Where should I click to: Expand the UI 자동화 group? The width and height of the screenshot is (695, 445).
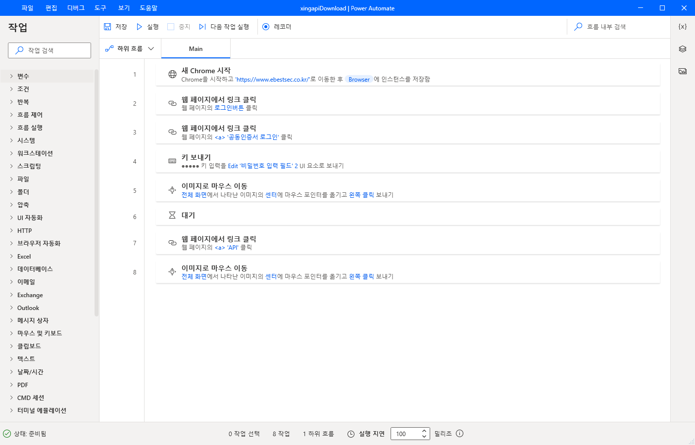point(11,218)
